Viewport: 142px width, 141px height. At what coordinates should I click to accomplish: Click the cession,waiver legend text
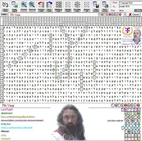coord(115,121)
